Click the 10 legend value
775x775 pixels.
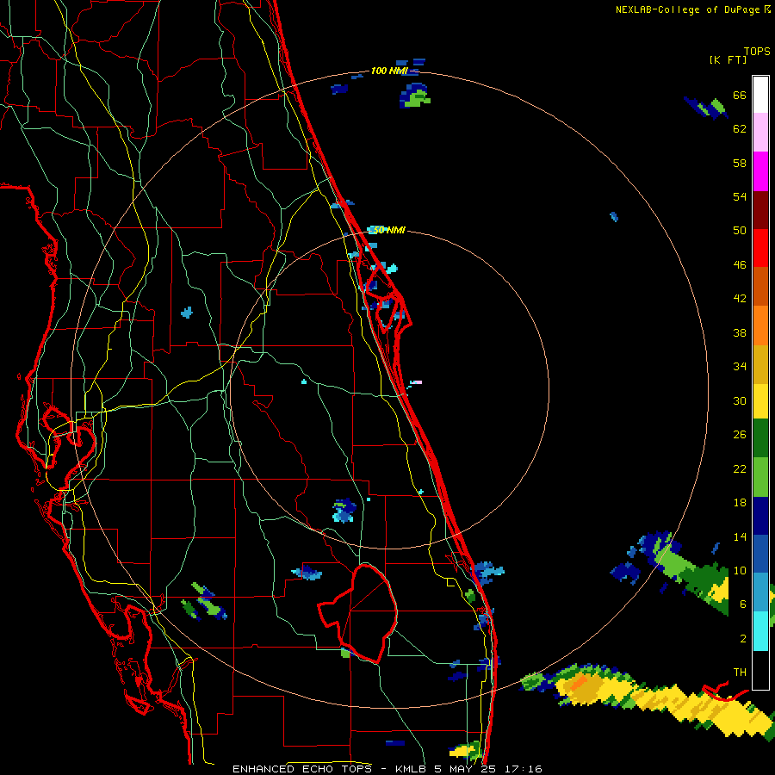click(740, 571)
